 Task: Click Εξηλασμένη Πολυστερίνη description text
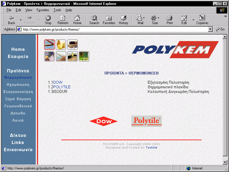[168, 83]
